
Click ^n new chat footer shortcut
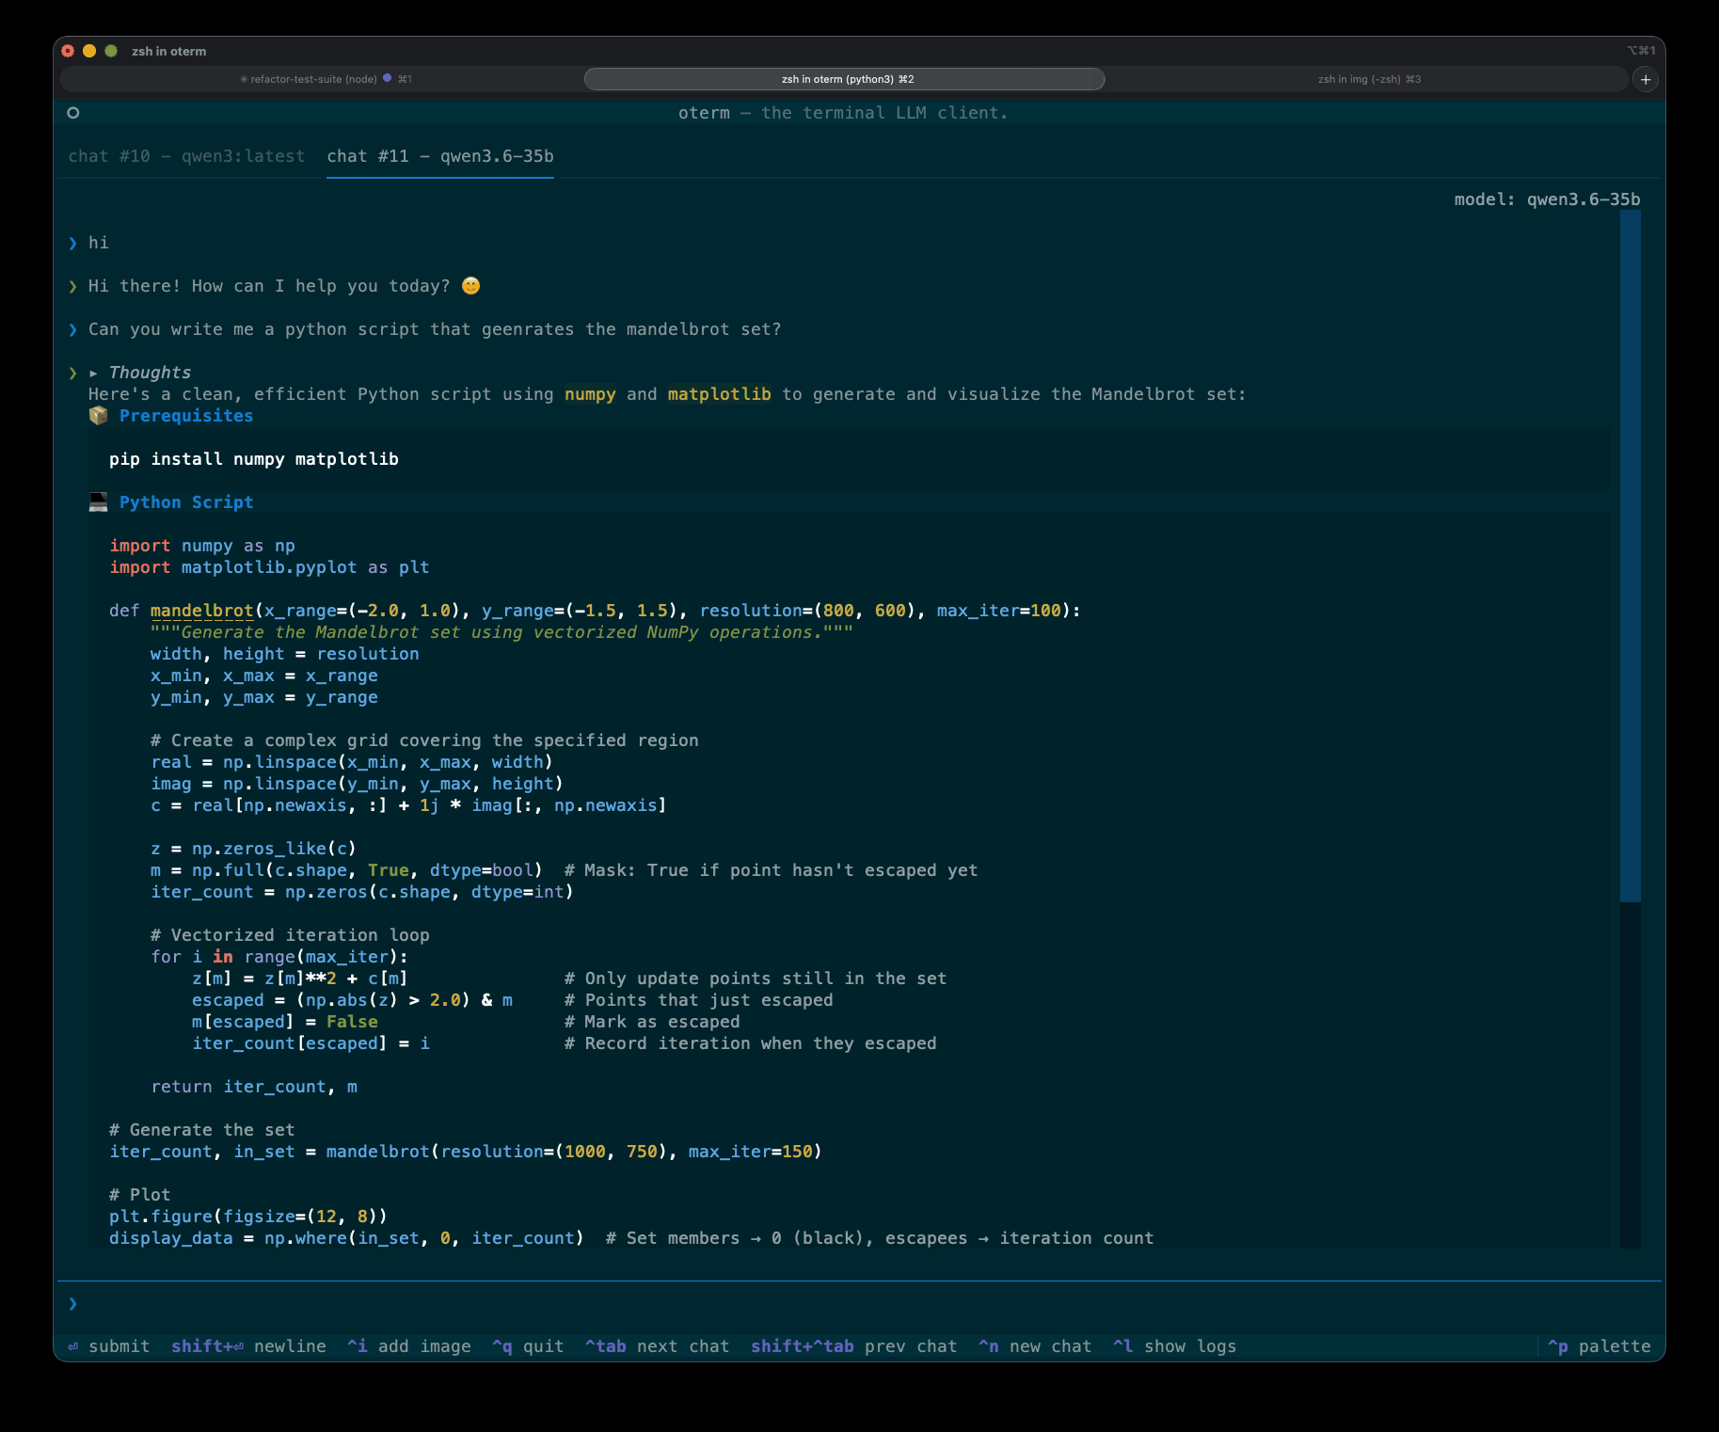coord(1035,1346)
